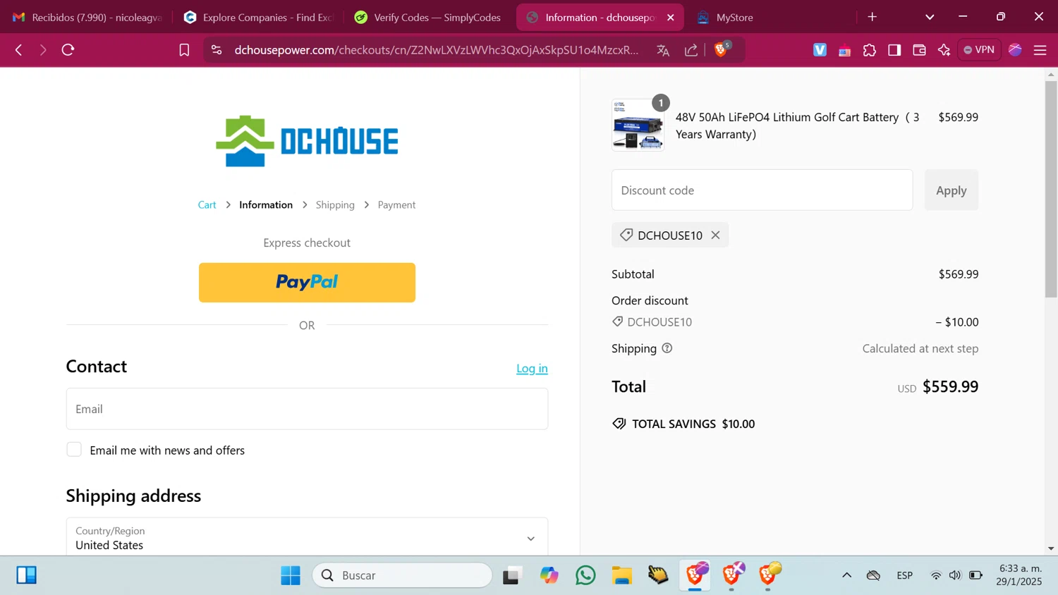Expand the Country/Region dropdown

307,537
